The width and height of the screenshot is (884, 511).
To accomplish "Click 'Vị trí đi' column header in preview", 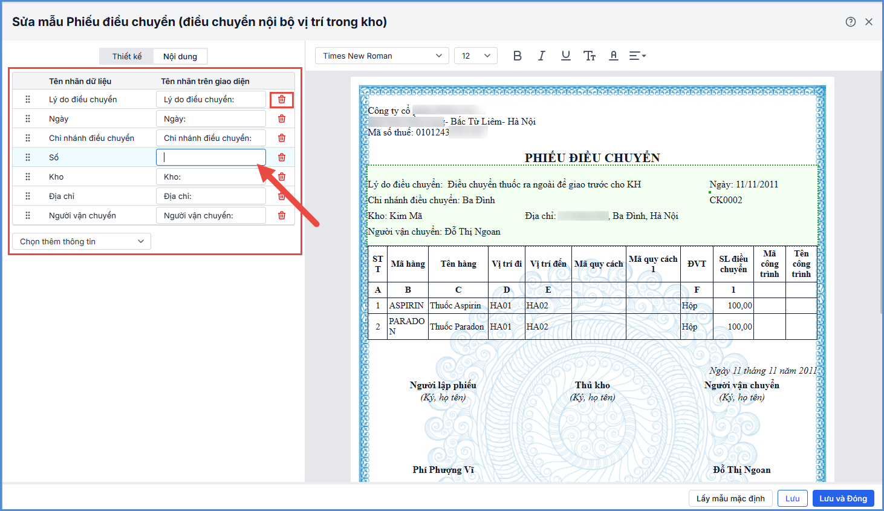I will tap(507, 264).
